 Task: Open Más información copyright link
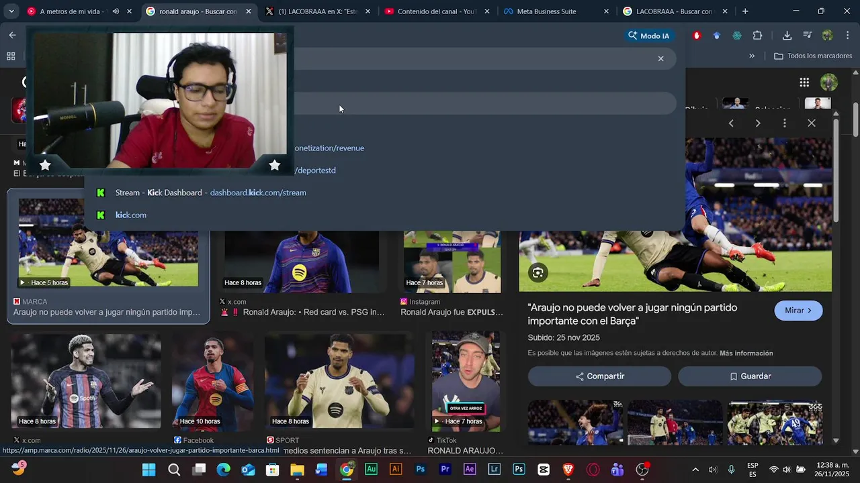point(746,353)
